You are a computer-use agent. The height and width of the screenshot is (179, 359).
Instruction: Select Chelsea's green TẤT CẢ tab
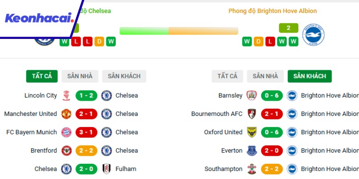(x=42, y=76)
